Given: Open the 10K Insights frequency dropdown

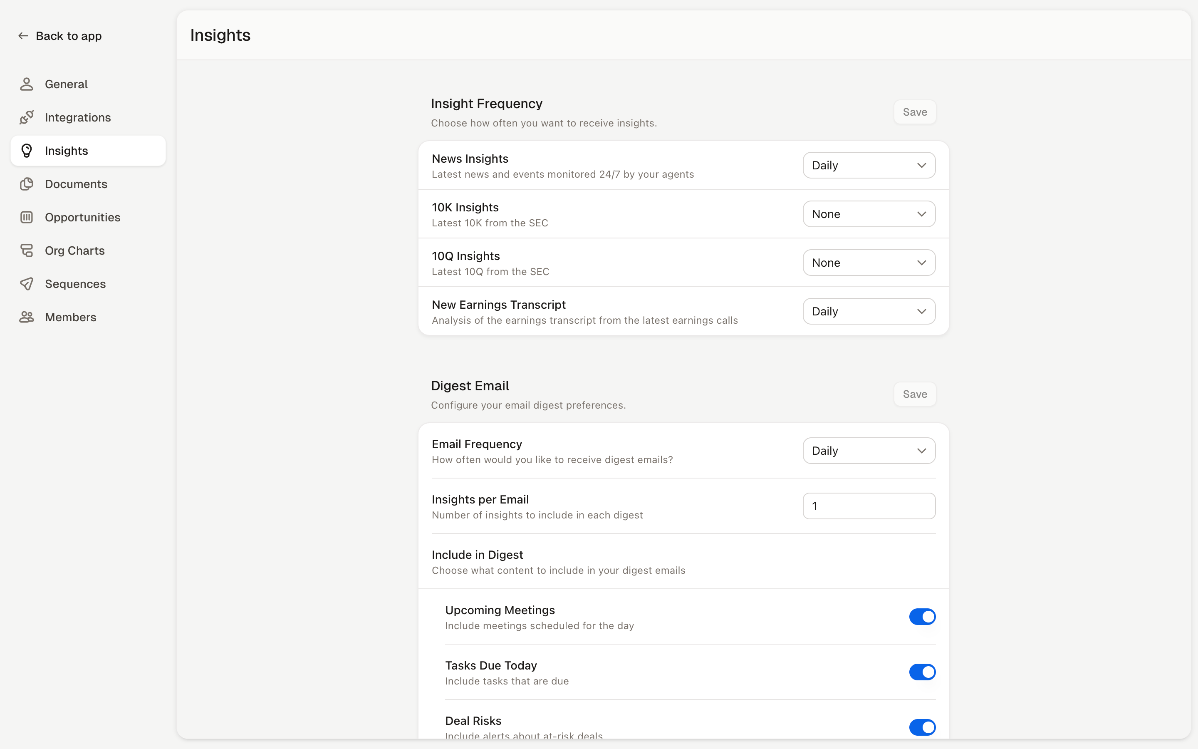Looking at the screenshot, I should (x=869, y=214).
